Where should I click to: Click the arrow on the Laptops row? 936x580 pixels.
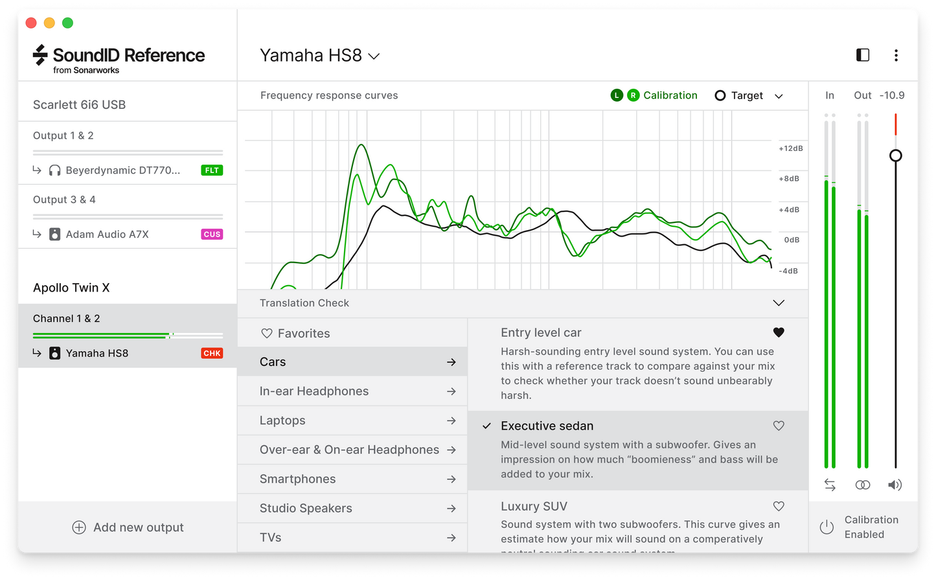(x=451, y=421)
